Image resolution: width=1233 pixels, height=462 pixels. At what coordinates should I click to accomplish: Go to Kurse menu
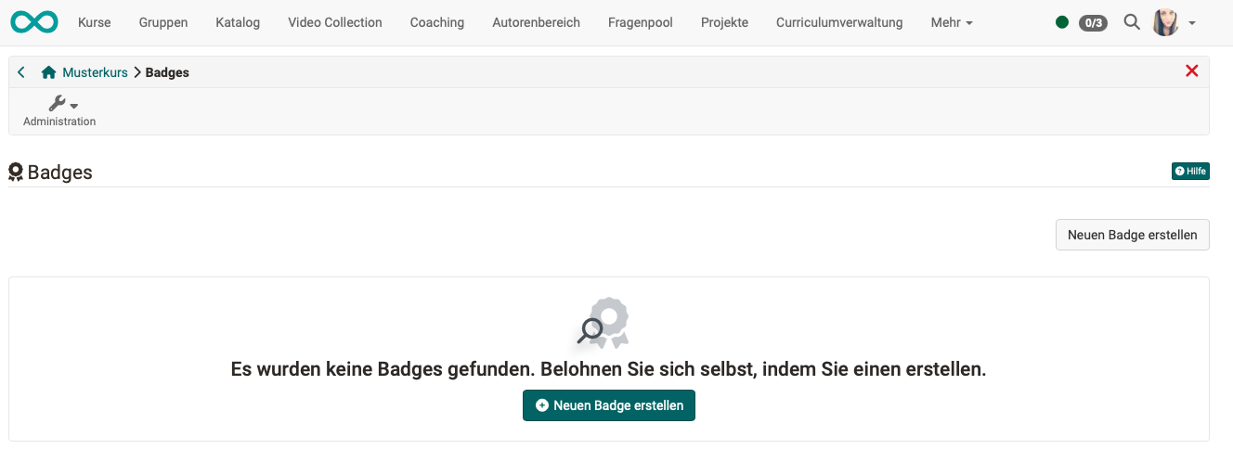[94, 22]
